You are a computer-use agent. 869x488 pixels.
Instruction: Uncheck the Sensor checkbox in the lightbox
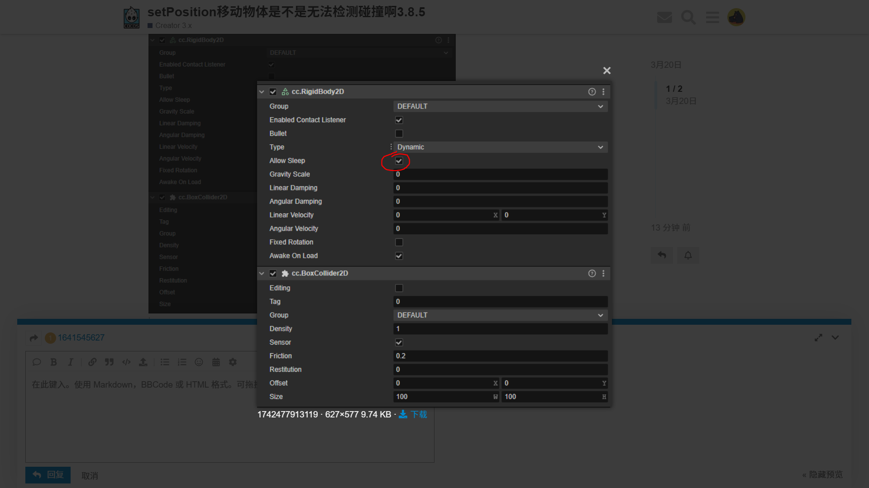[399, 342]
